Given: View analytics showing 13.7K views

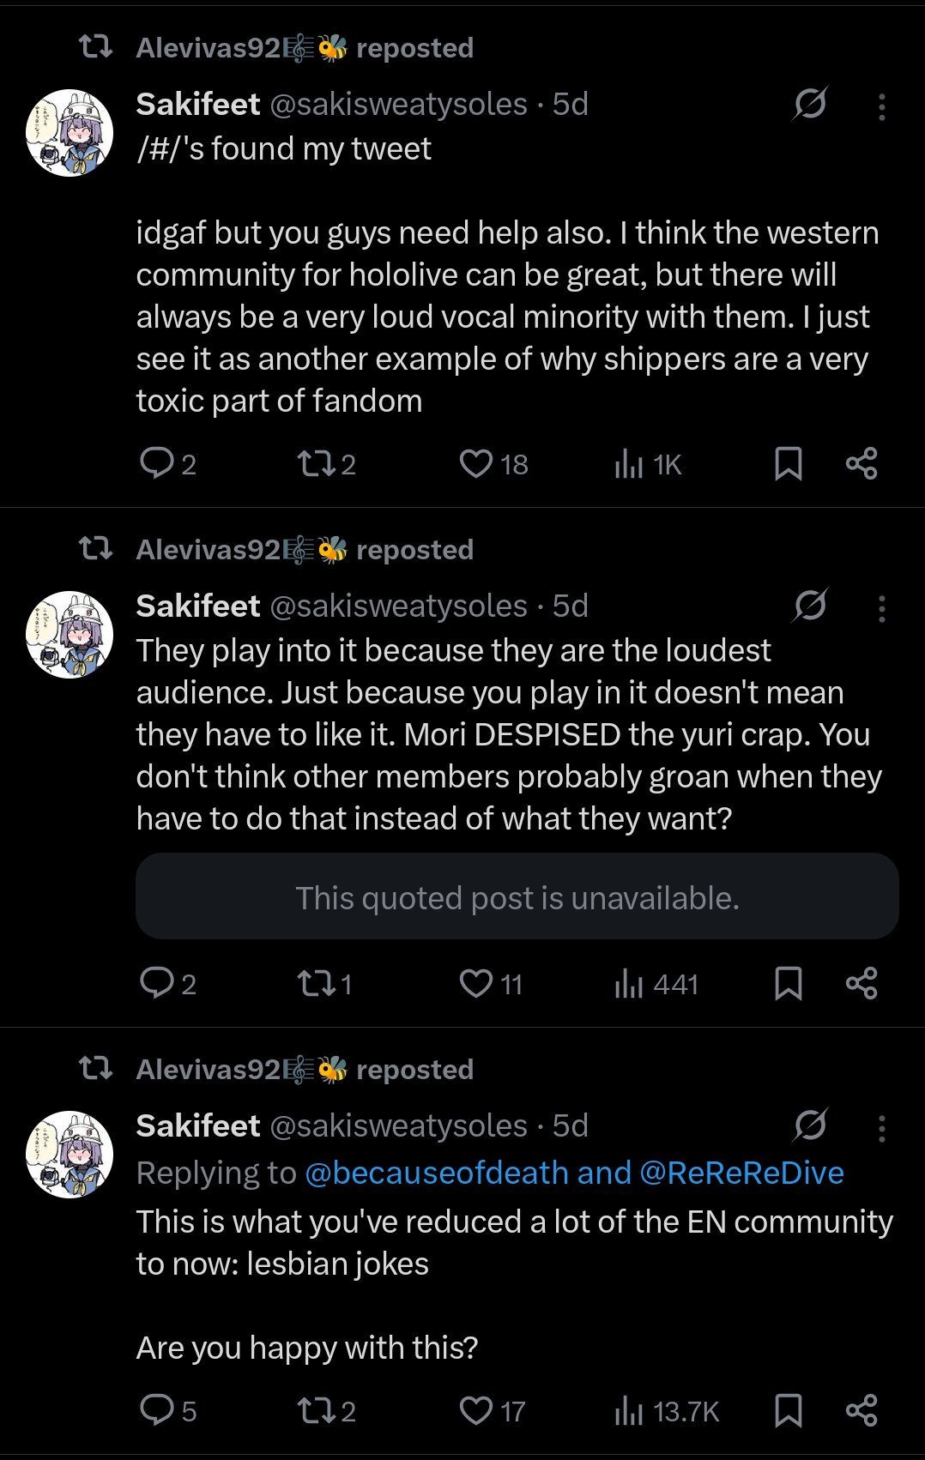Looking at the screenshot, I should point(667,1411).
